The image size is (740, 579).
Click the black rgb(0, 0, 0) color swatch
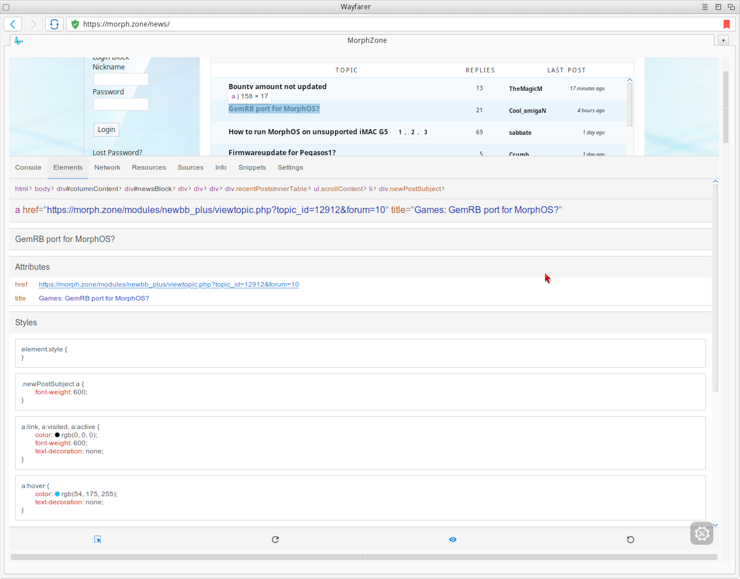tap(57, 435)
